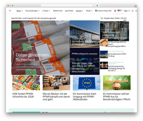This screenshot has width=143, height=121.
Task: Open HDE fordert PPWR-Schonfrist headline
Action: pos(23,95)
